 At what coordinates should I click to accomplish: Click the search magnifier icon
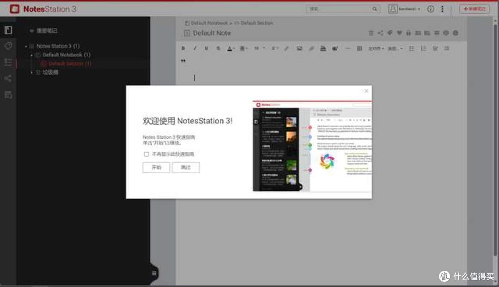click(375, 9)
